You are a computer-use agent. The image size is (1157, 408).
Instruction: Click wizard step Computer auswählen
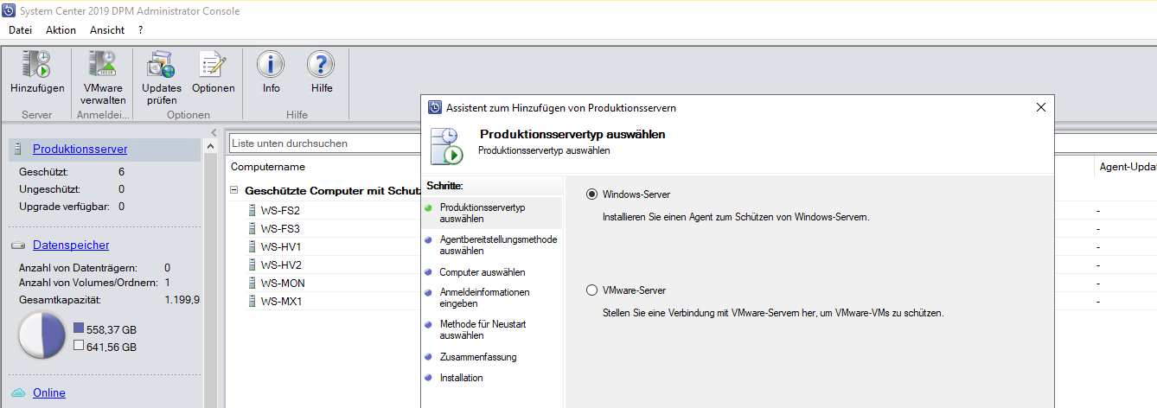483,272
